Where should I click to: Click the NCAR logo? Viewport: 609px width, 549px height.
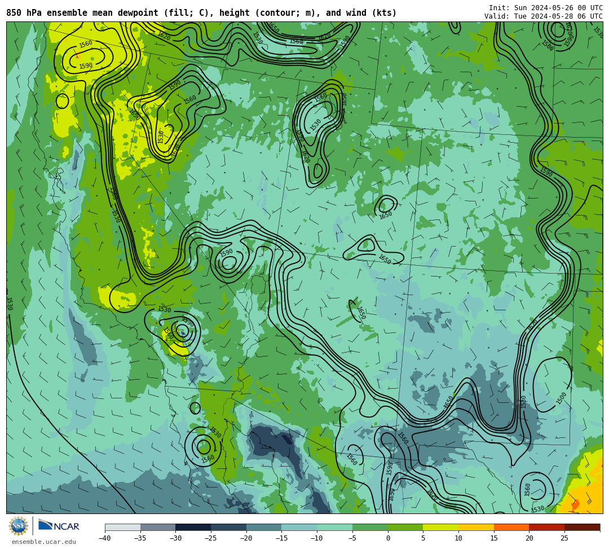pos(59,526)
